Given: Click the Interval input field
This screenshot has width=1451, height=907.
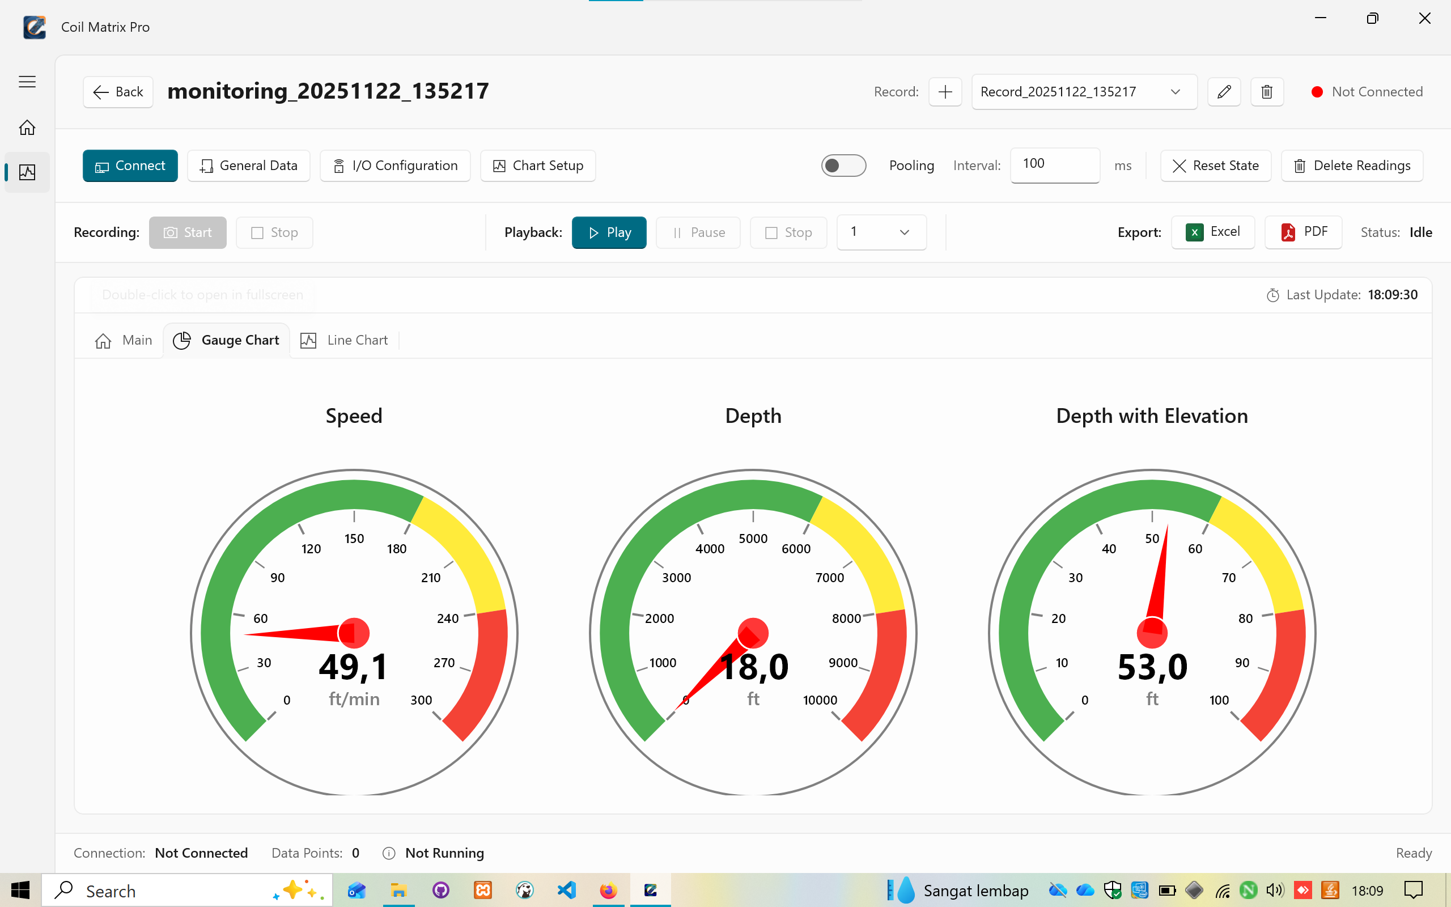Looking at the screenshot, I should coord(1054,164).
